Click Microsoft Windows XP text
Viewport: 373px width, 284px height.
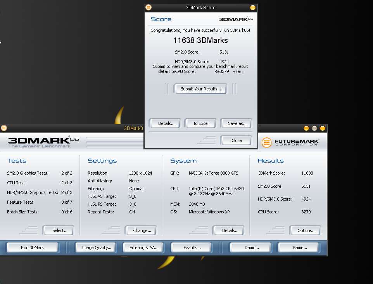pos(209,212)
